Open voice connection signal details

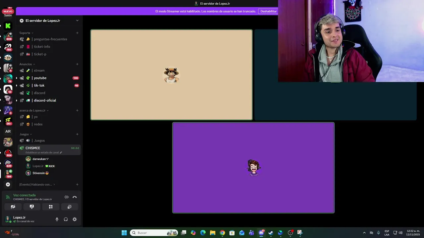tap(8, 197)
